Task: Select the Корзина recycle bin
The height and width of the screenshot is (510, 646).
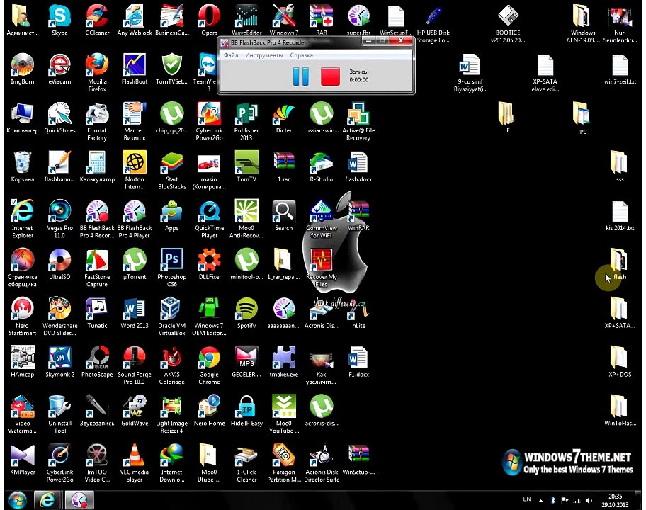Action: pos(22,166)
